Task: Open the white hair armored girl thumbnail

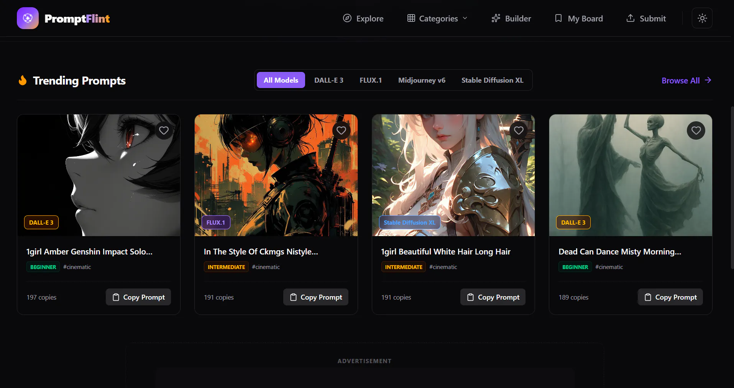Action: click(453, 175)
